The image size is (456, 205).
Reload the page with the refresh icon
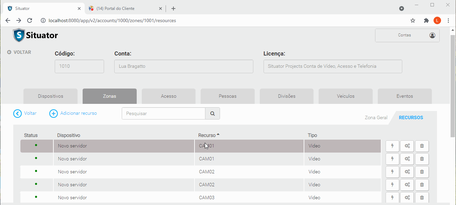pyautogui.click(x=30, y=20)
